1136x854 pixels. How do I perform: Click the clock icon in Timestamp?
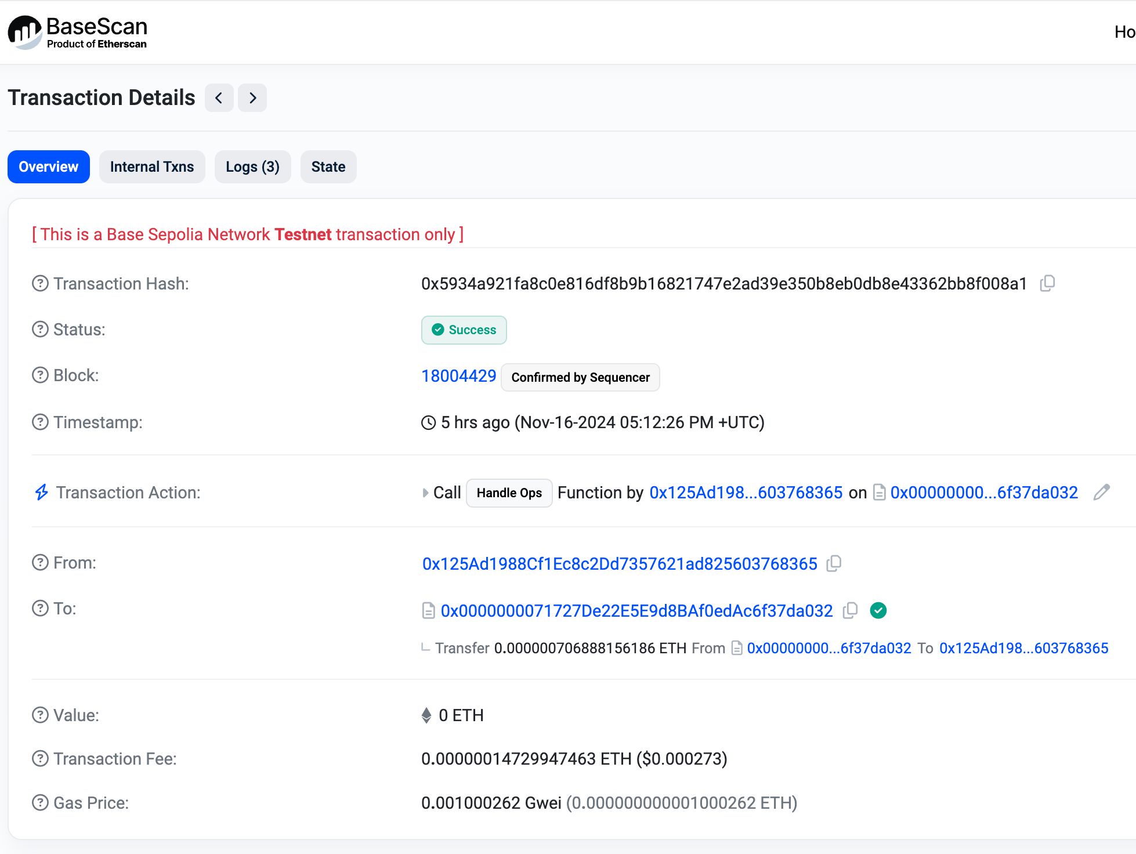(x=428, y=422)
